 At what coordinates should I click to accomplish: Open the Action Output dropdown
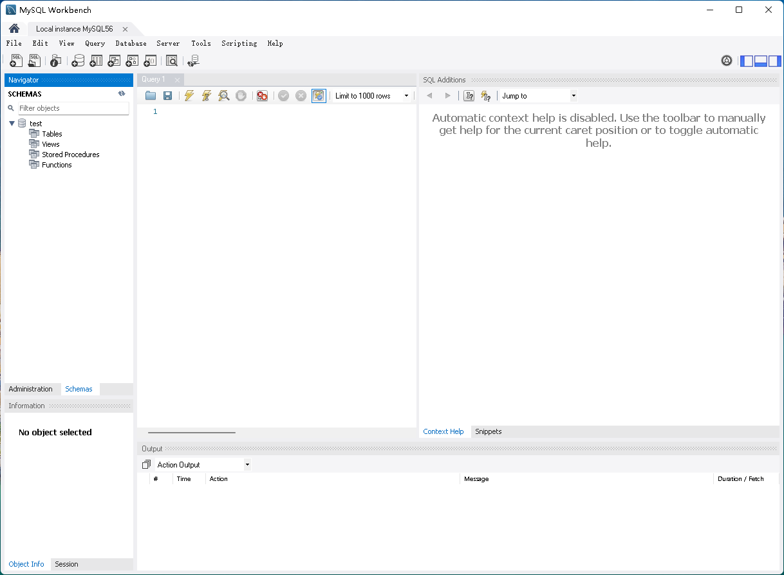pyautogui.click(x=247, y=464)
